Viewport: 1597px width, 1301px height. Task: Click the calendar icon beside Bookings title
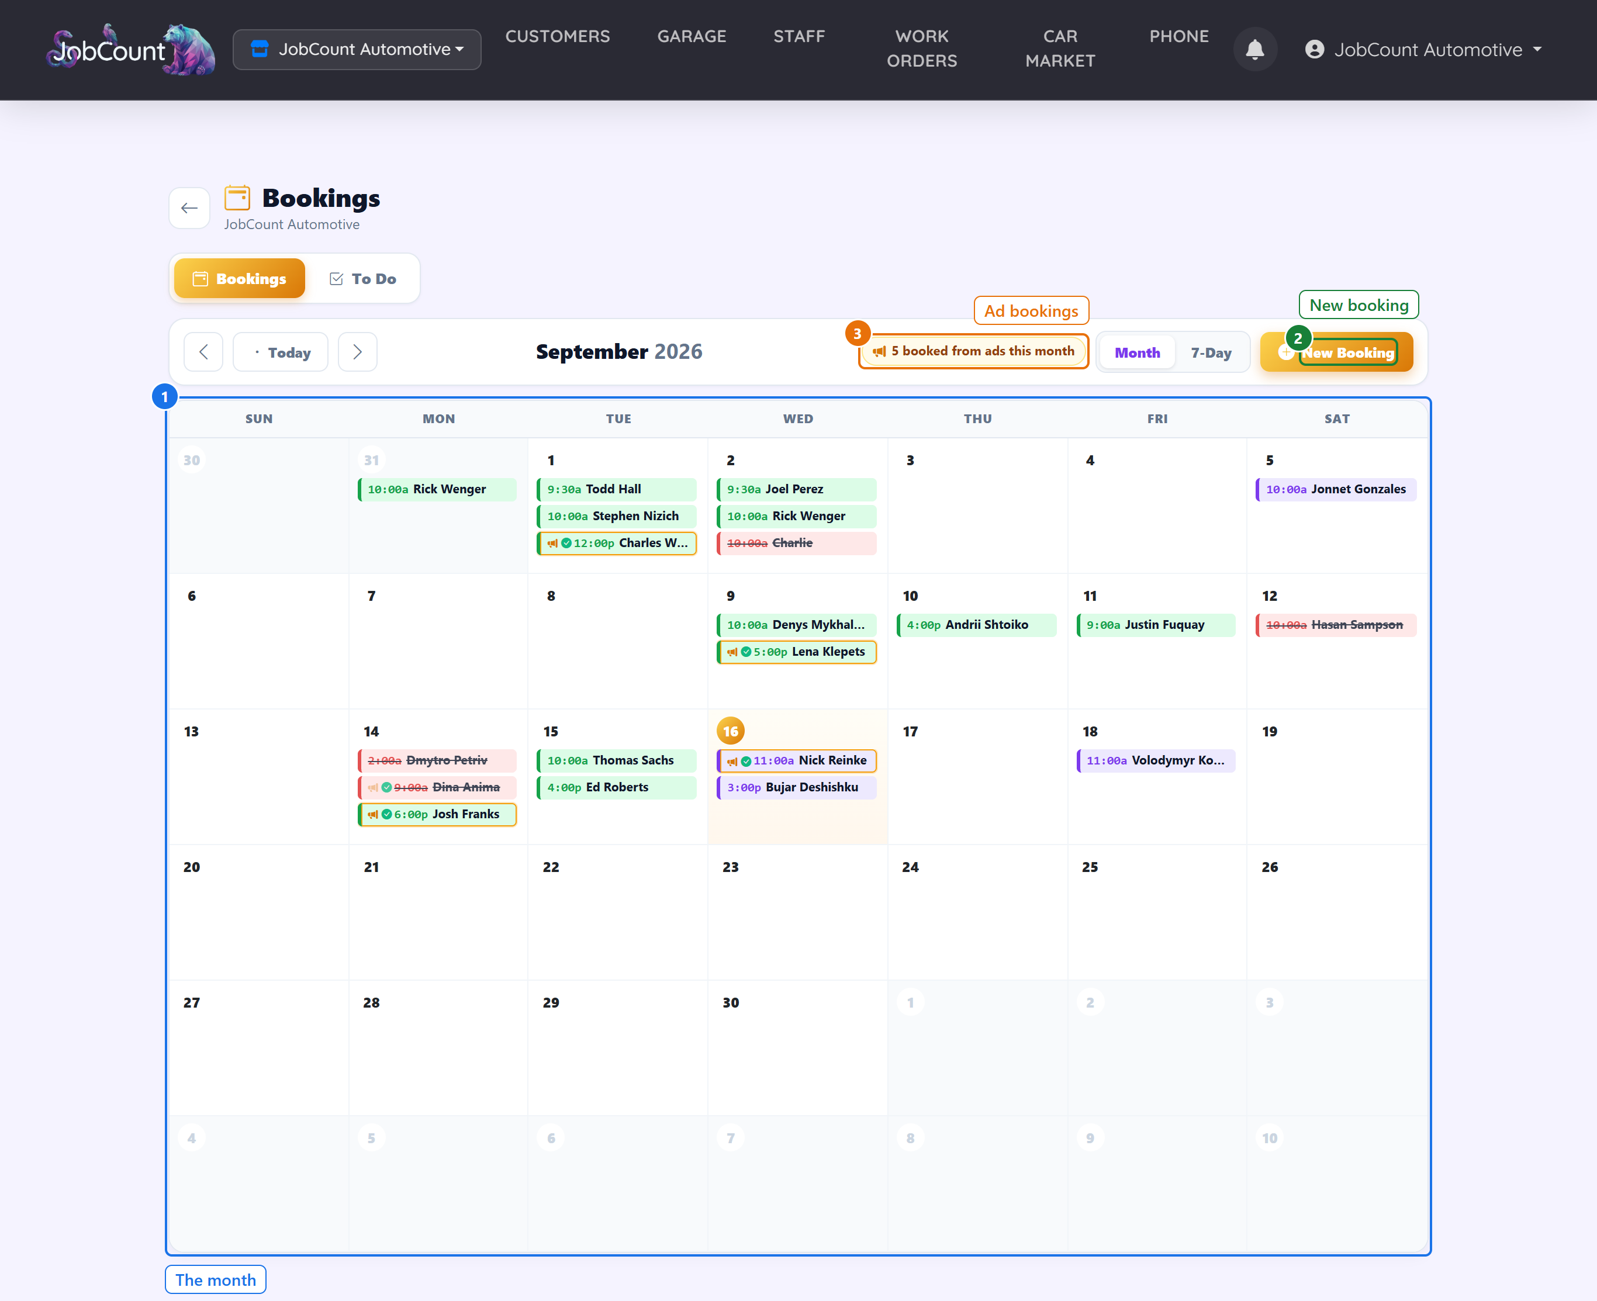(237, 198)
